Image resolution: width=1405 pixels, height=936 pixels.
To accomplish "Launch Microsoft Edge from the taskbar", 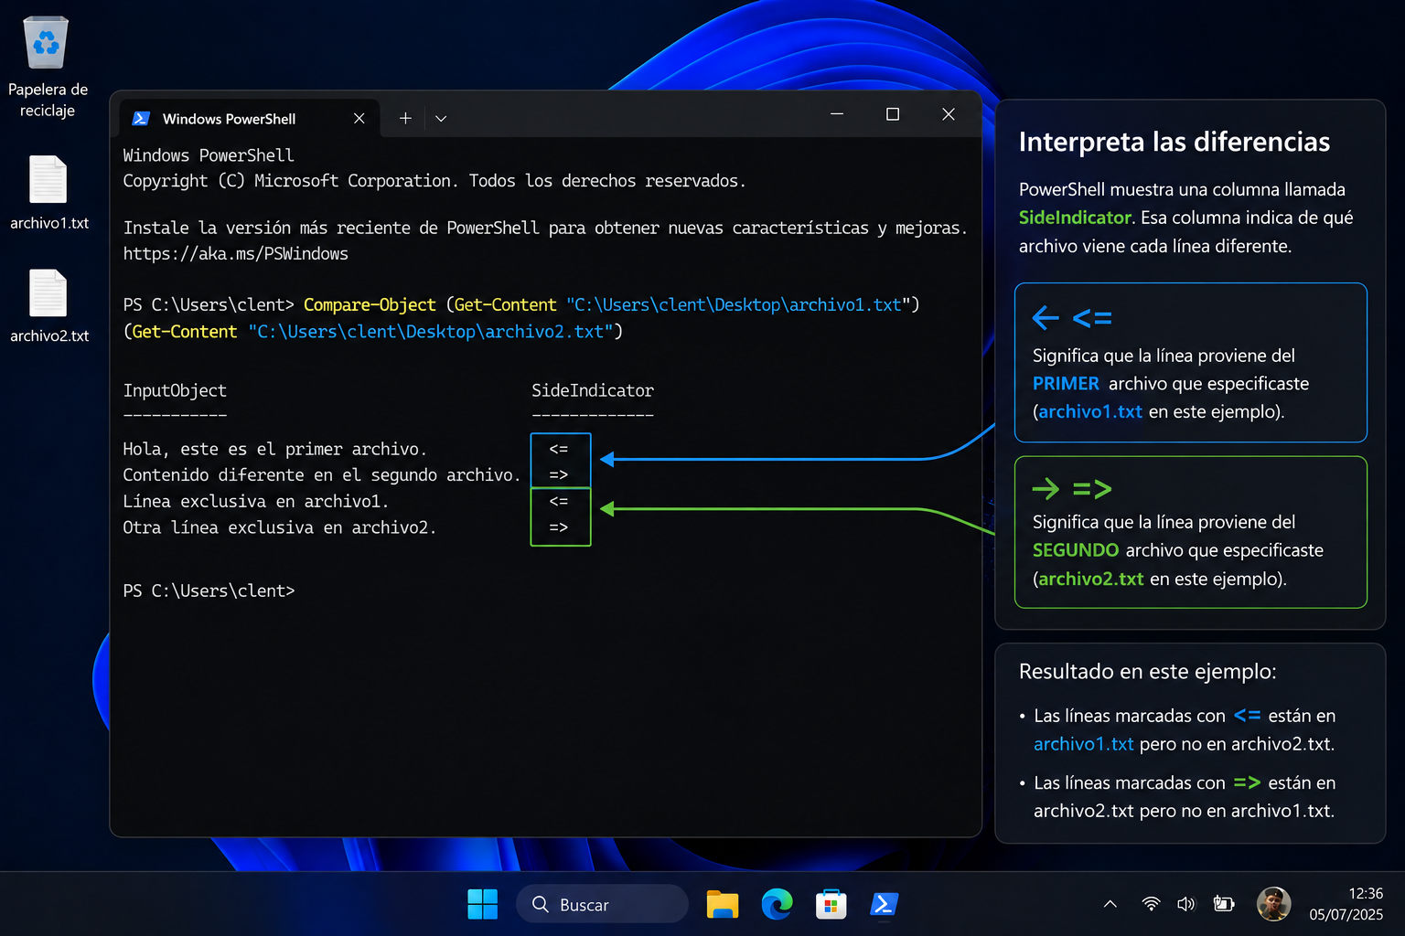I will (777, 904).
